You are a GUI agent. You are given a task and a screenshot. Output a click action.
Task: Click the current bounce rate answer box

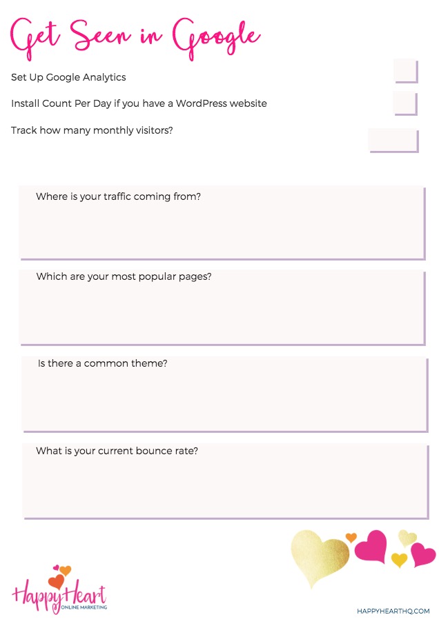226,481
